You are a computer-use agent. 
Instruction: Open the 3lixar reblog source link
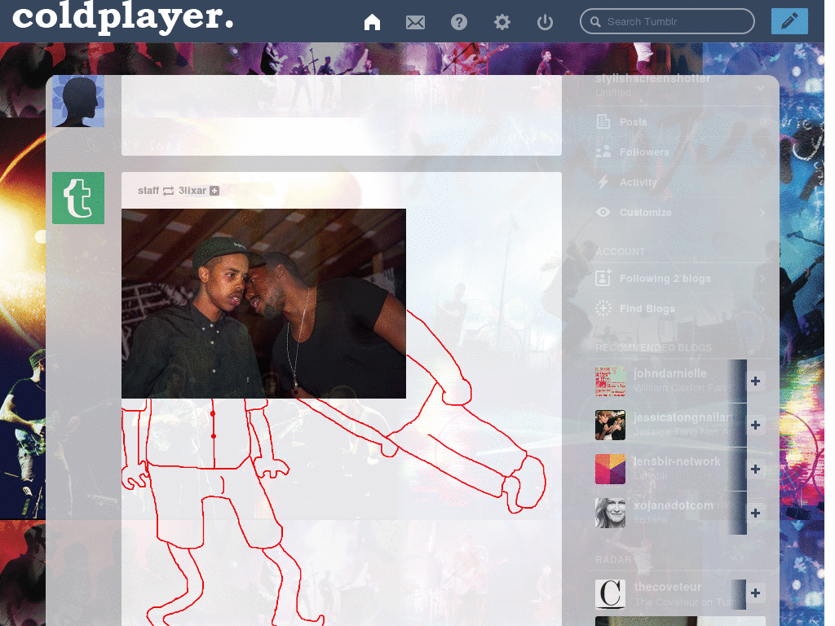(192, 191)
